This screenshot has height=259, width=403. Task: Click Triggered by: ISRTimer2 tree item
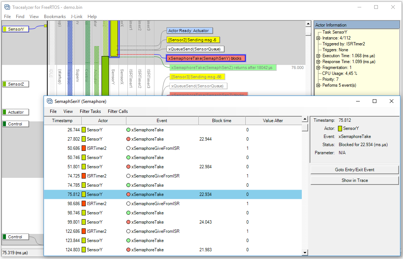pyautogui.click(x=344, y=44)
